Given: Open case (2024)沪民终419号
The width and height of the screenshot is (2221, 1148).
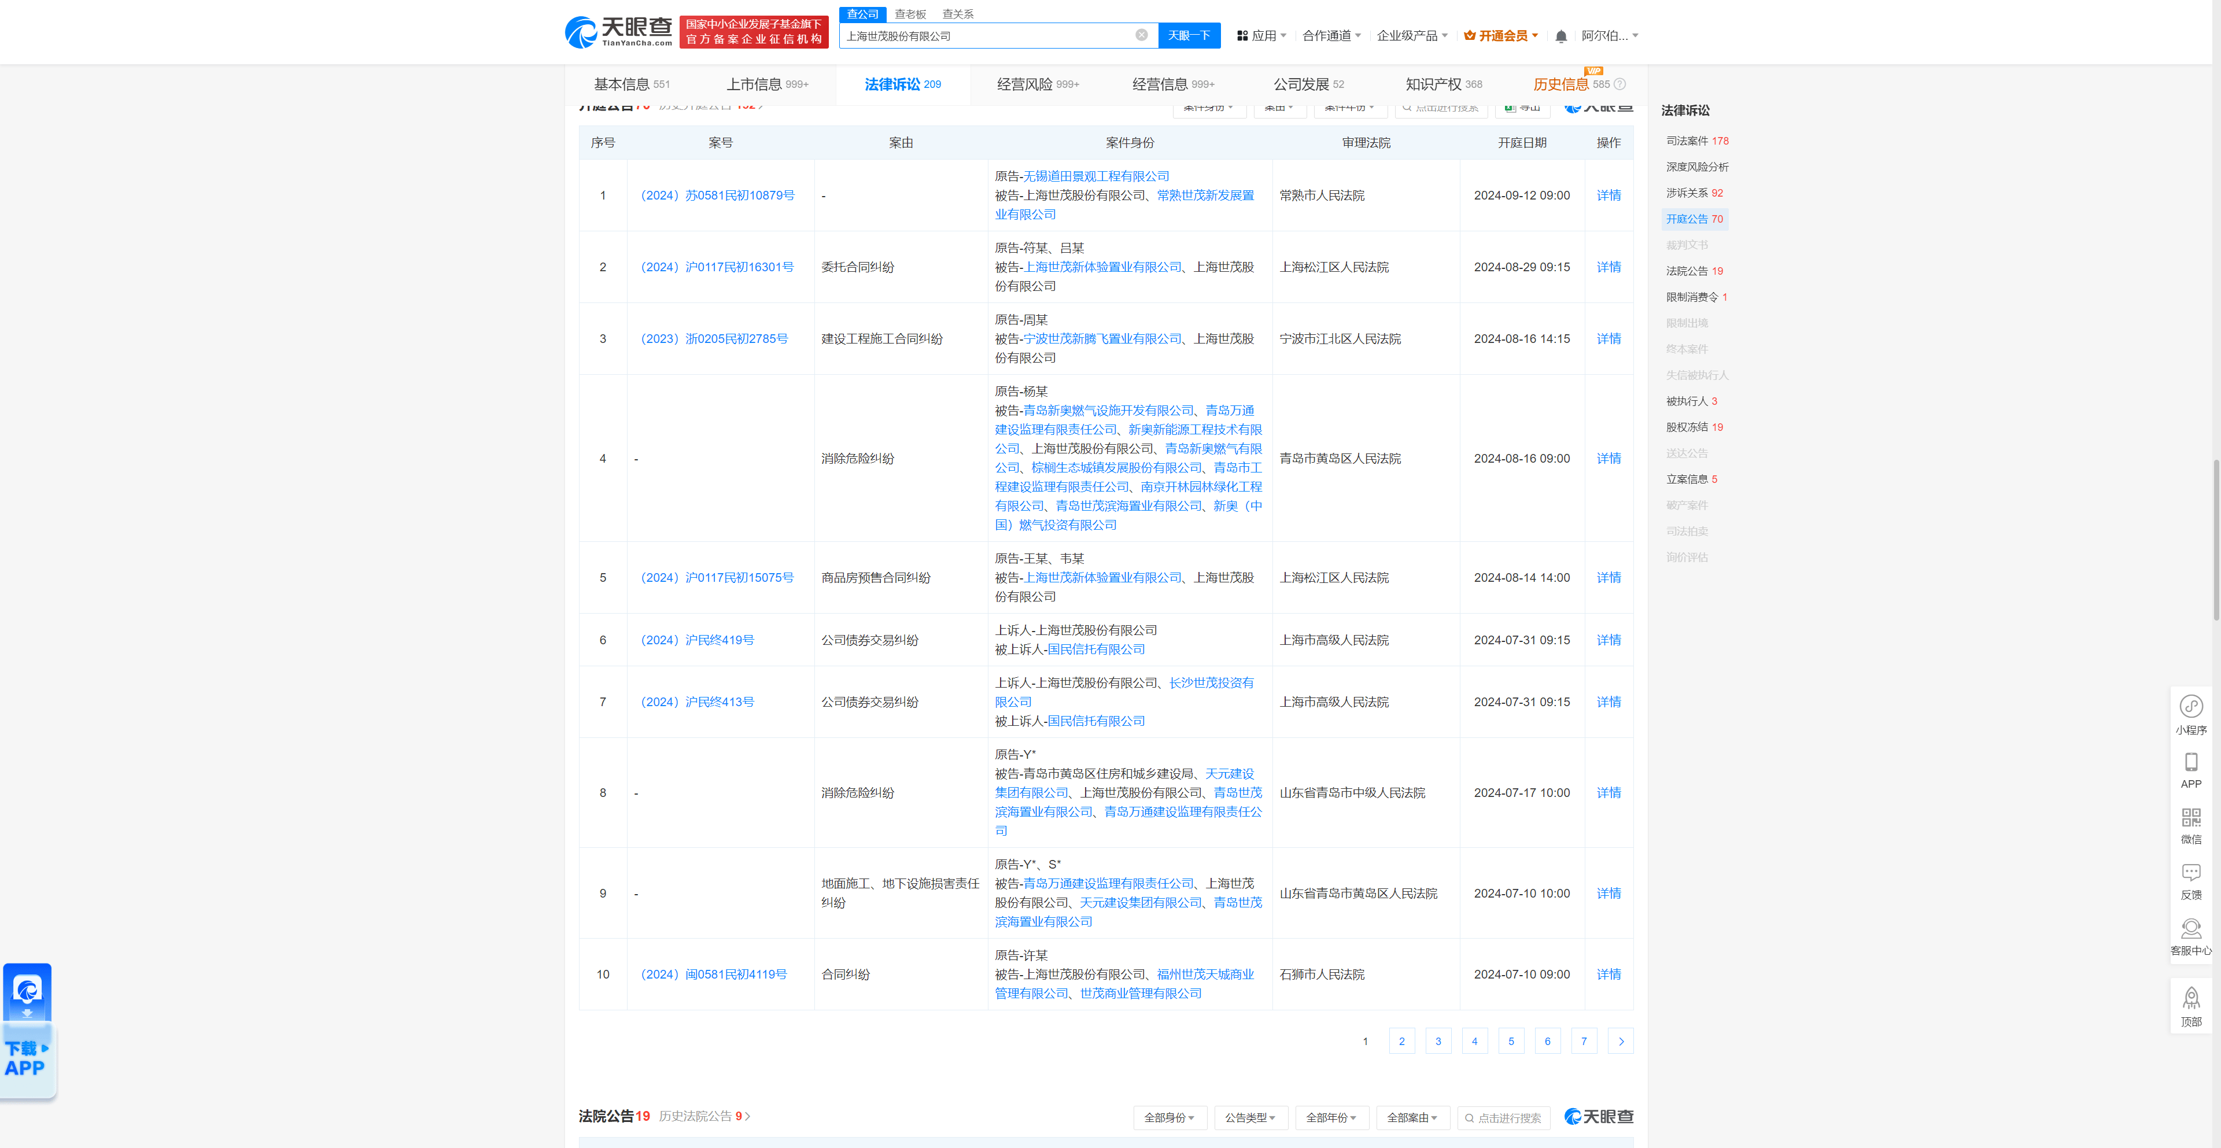Looking at the screenshot, I should click(696, 640).
